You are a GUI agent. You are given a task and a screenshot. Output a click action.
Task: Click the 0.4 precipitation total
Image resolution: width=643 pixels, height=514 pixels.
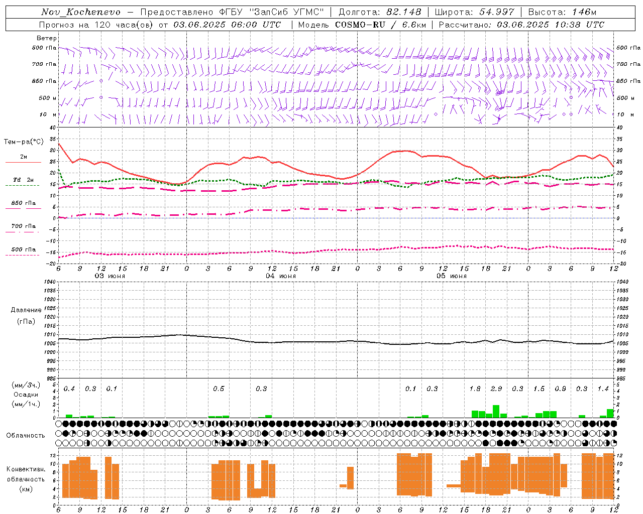pyautogui.click(x=69, y=389)
